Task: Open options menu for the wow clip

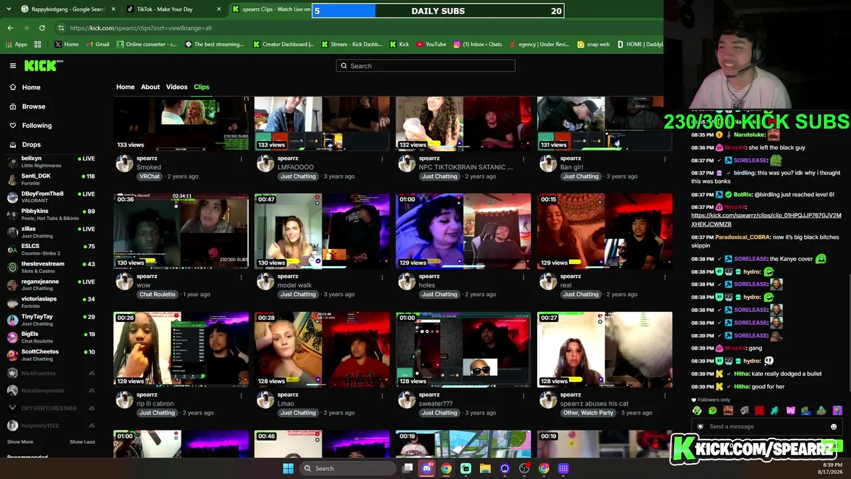Action: tap(241, 277)
